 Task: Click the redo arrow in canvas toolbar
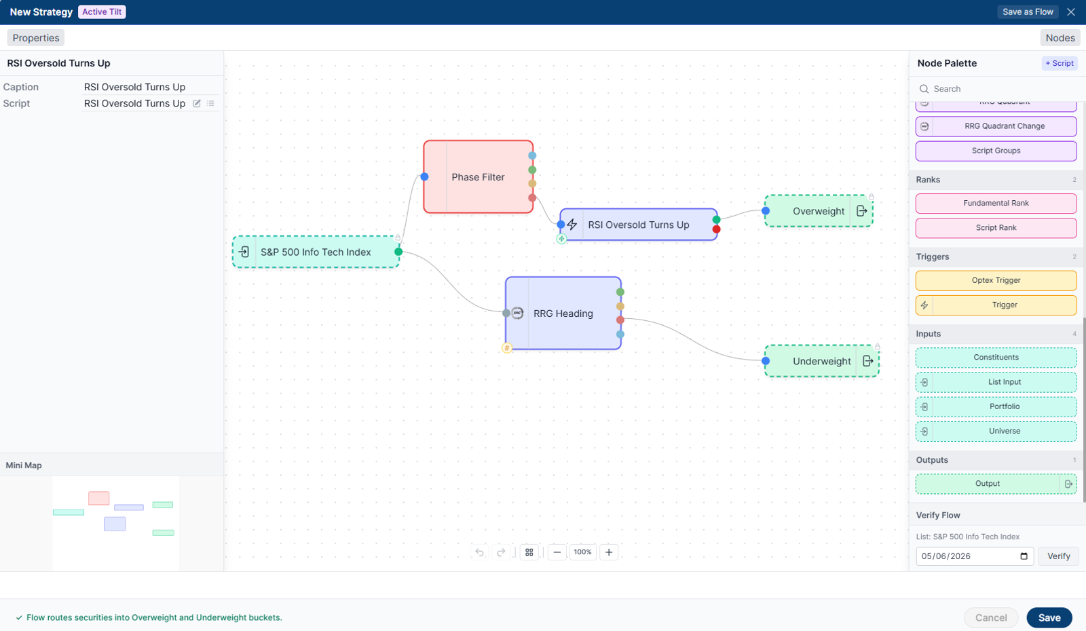(x=501, y=552)
